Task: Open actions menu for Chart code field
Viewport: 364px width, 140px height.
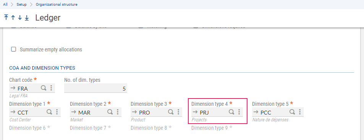Action: pyautogui.click(x=51, y=88)
